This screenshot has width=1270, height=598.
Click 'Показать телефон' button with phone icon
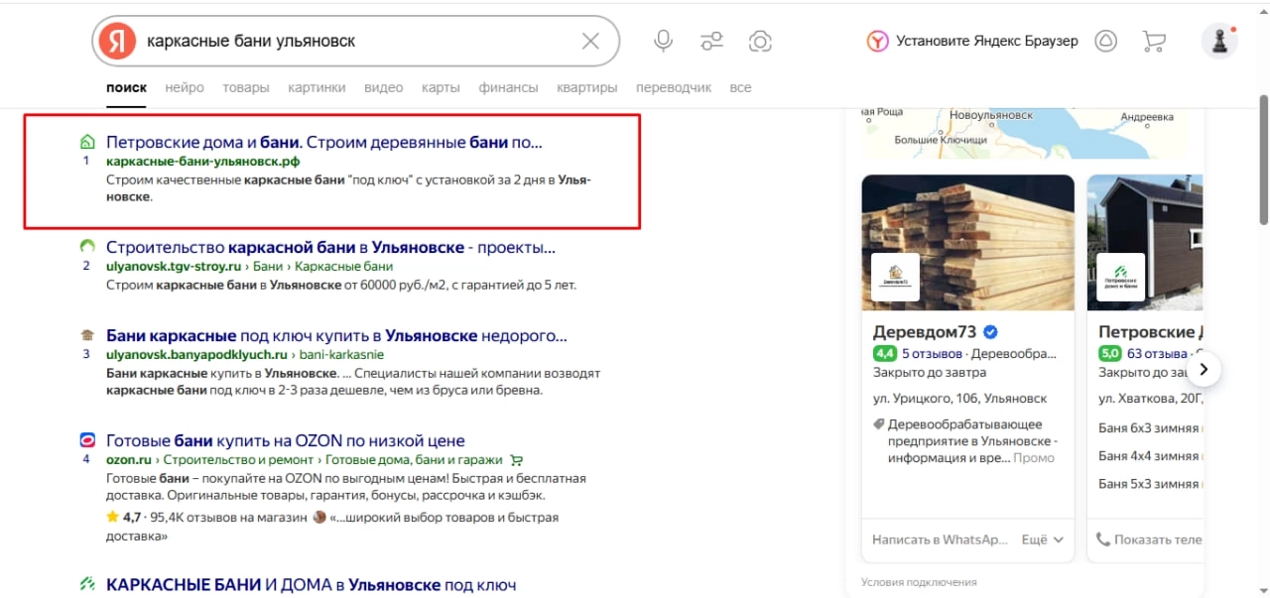coord(1150,539)
